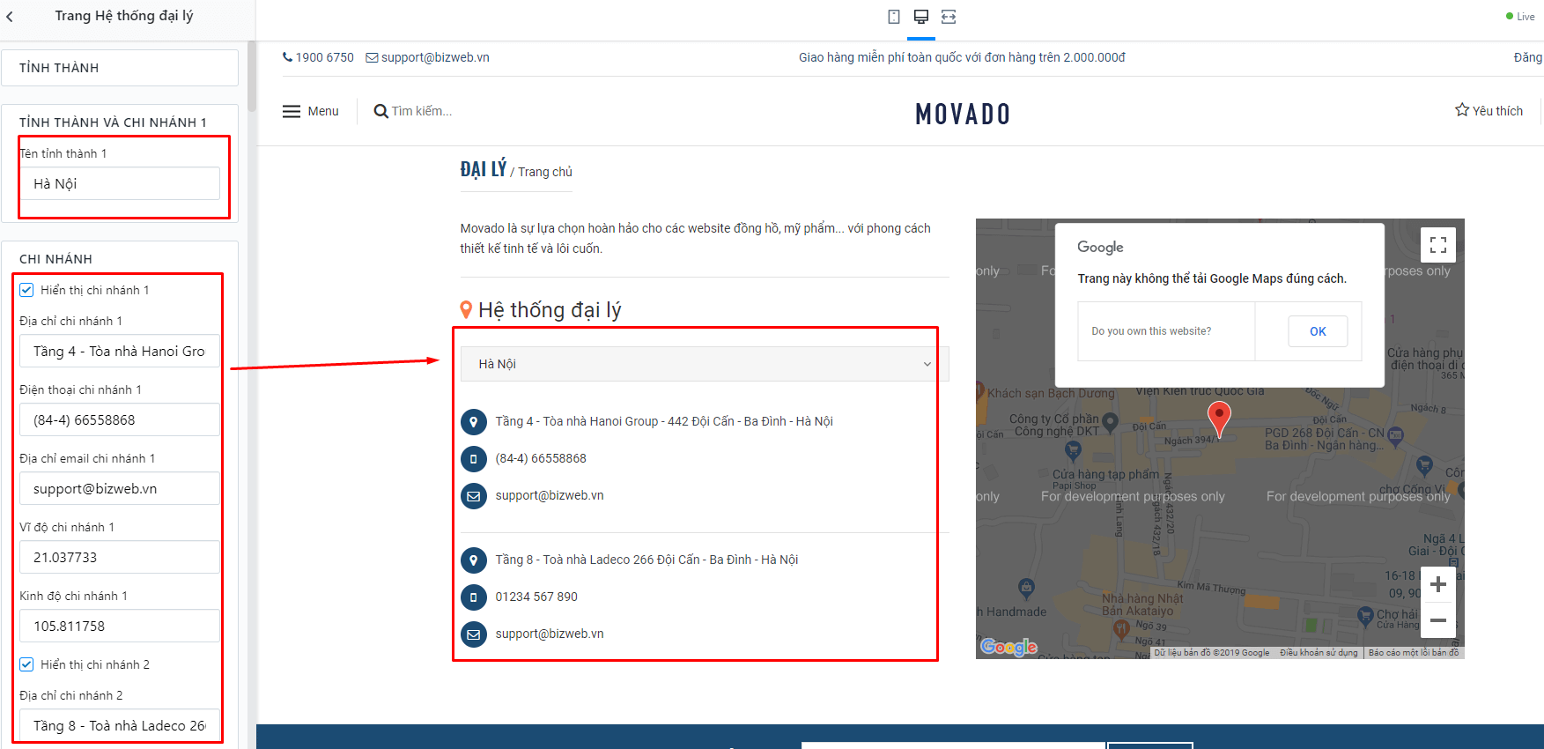
Task: Click OK in the Google Maps dialog
Action: point(1318,331)
